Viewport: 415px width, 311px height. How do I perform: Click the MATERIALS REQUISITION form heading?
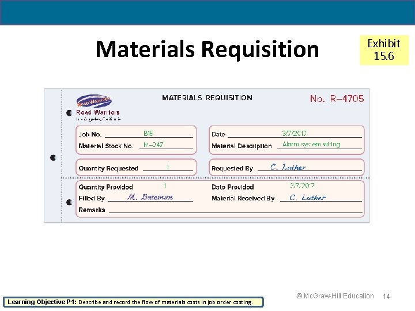tap(207, 97)
